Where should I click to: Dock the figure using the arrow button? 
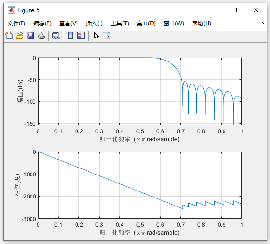[x=262, y=23]
